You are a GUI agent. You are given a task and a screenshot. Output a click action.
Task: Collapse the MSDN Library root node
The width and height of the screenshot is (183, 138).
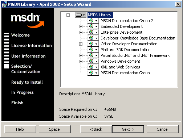(68, 15)
